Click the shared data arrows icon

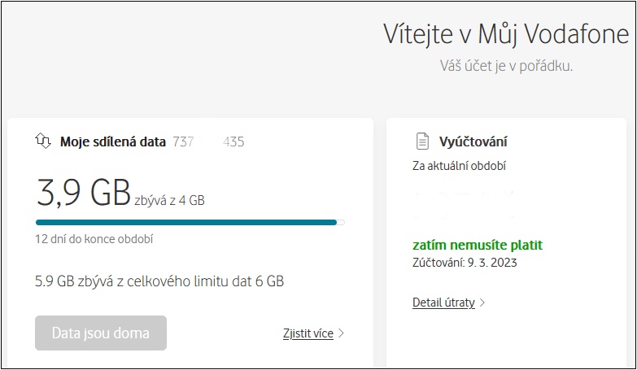pos(43,141)
